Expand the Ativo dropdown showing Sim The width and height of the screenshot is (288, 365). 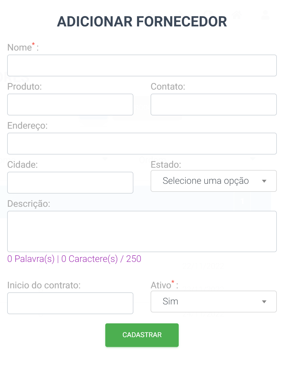(x=214, y=302)
